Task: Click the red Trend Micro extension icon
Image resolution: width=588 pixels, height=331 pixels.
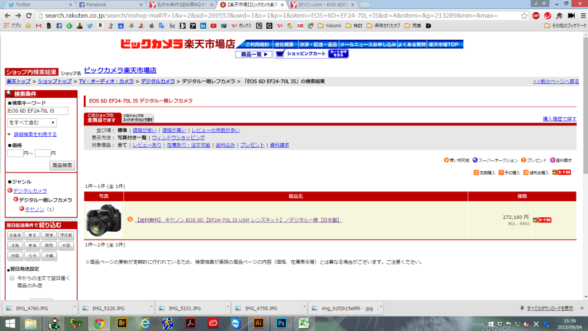Action: point(547,16)
